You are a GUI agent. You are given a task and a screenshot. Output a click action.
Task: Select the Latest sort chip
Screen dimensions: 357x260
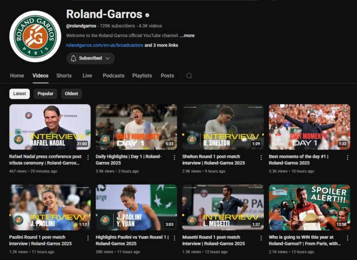coord(19,93)
